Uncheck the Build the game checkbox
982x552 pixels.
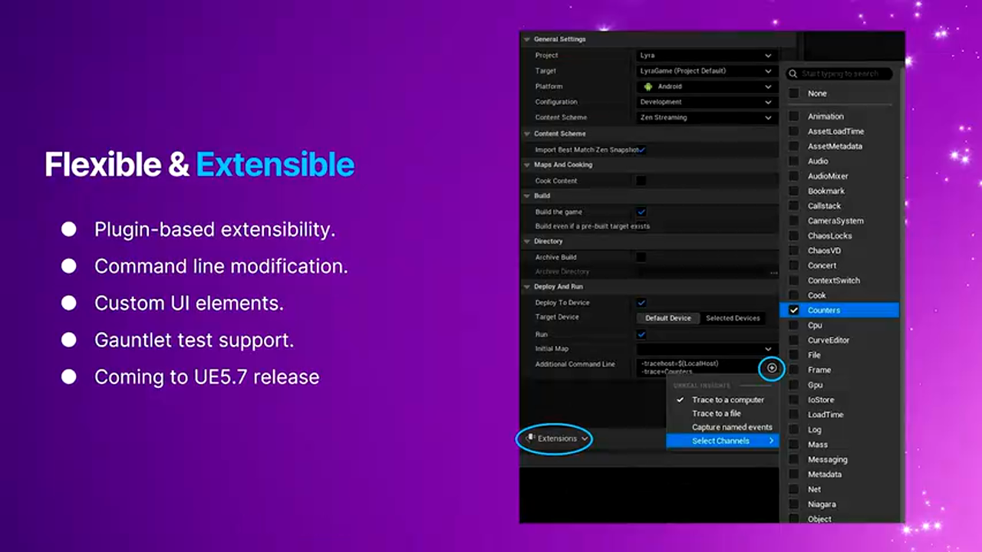tap(641, 212)
